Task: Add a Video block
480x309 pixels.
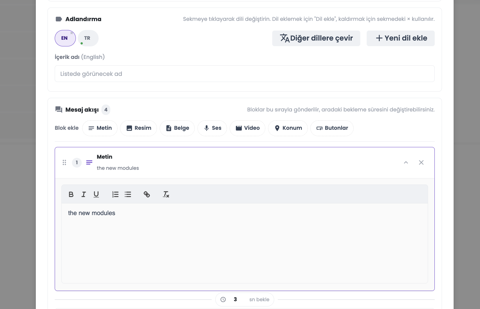Action: [x=247, y=128]
